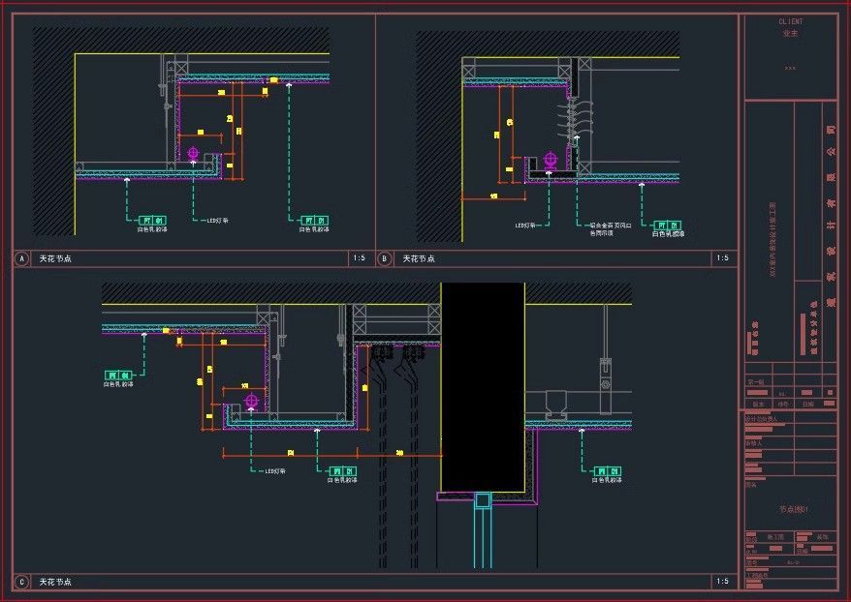851x602 pixels.
Task: Click the PT 01 material tag in detail B
Action: click(x=667, y=225)
